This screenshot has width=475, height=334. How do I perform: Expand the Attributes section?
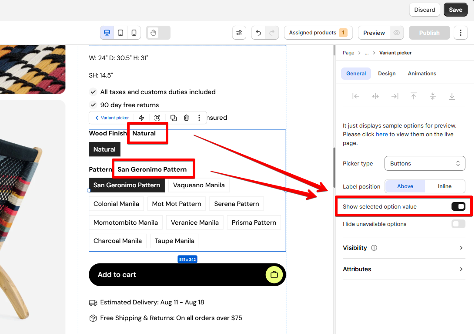pyautogui.click(x=404, y=269)
